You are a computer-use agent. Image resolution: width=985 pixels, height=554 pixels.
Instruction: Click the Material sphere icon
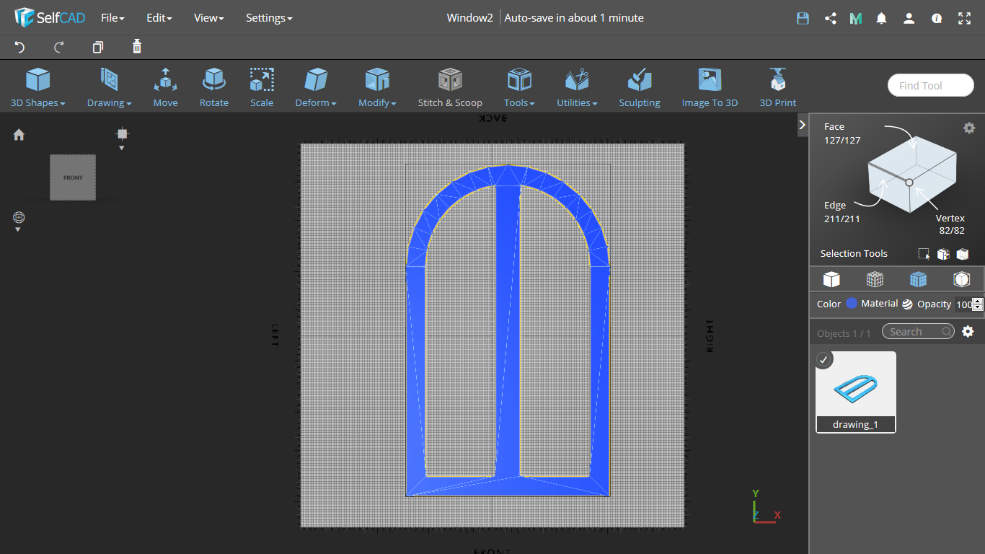point(907,304)
